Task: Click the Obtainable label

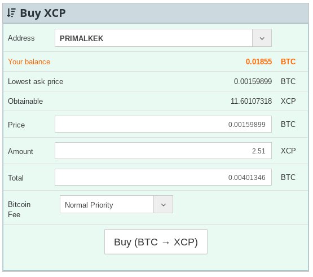Action: [x=25, y=101]
